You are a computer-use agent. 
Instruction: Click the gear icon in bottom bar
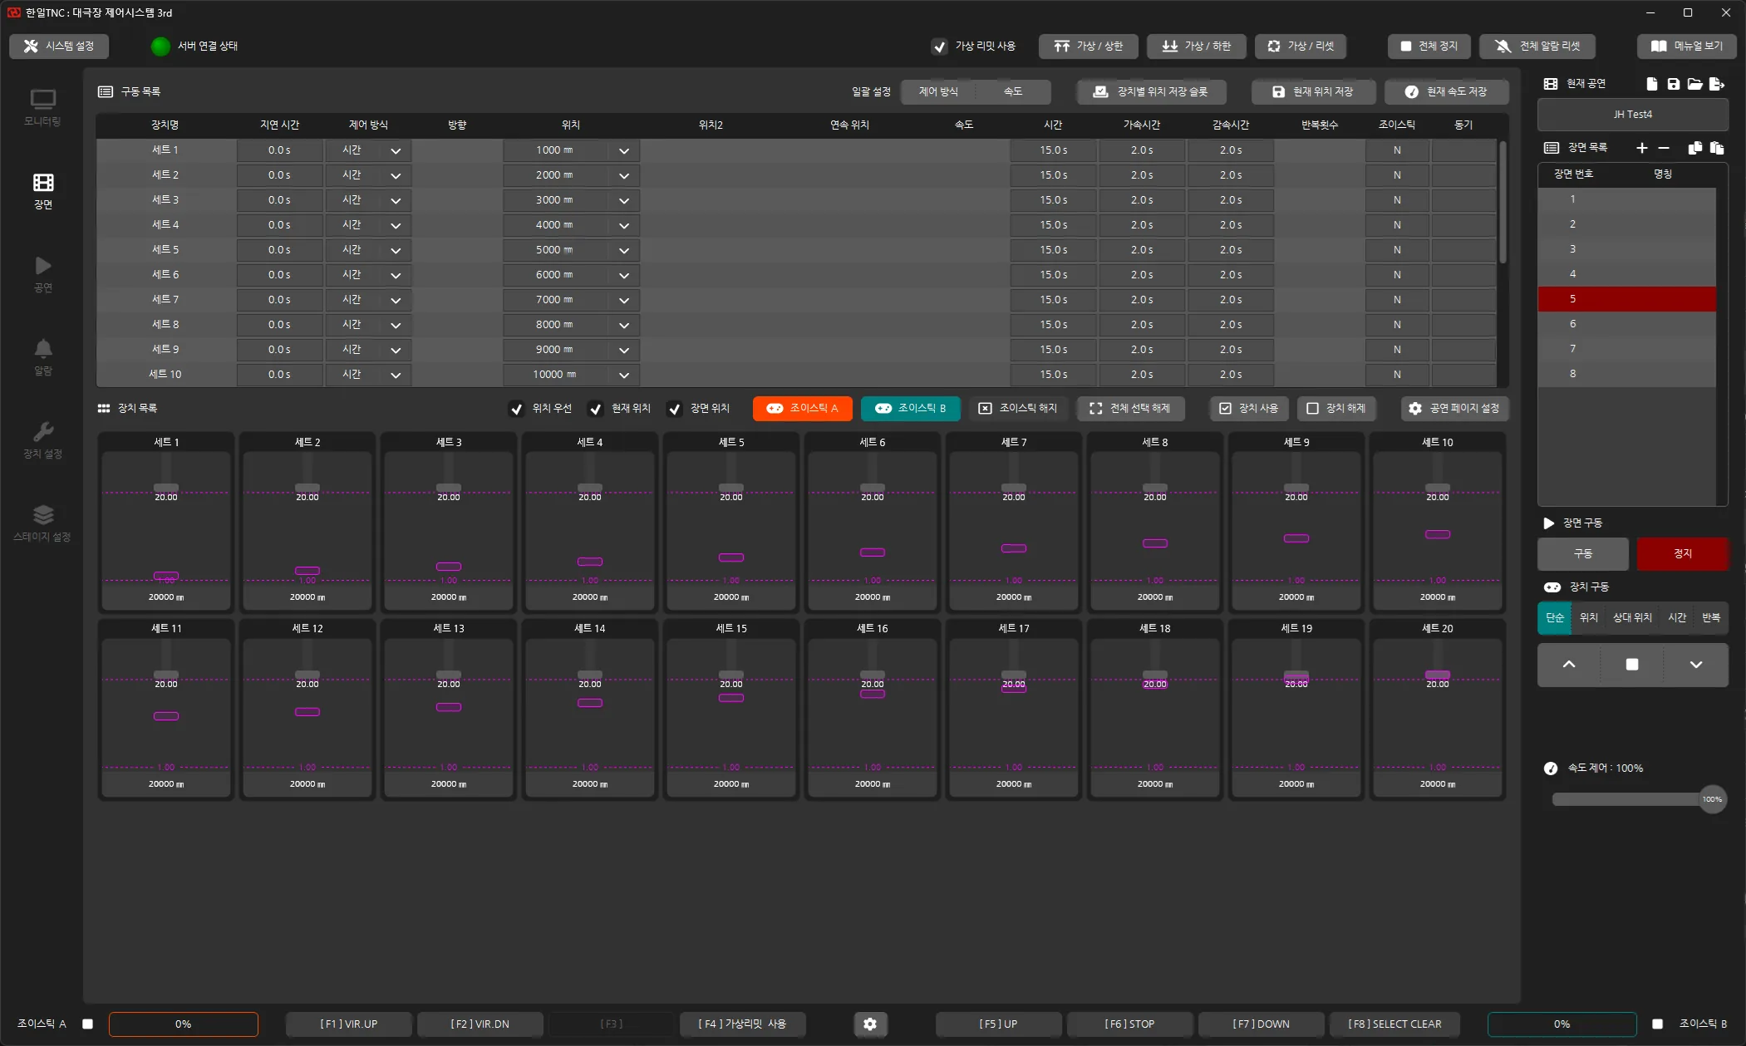pos(869,1024)
